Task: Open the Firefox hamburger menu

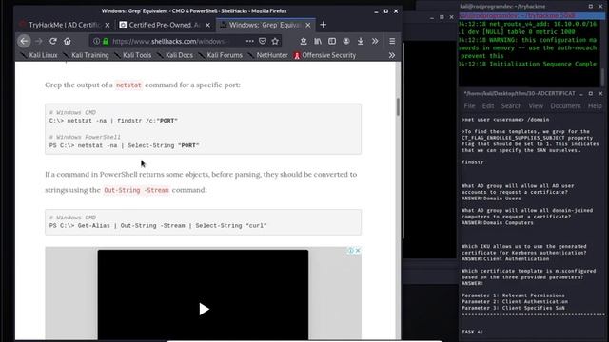Action: (x=392, y=41)
